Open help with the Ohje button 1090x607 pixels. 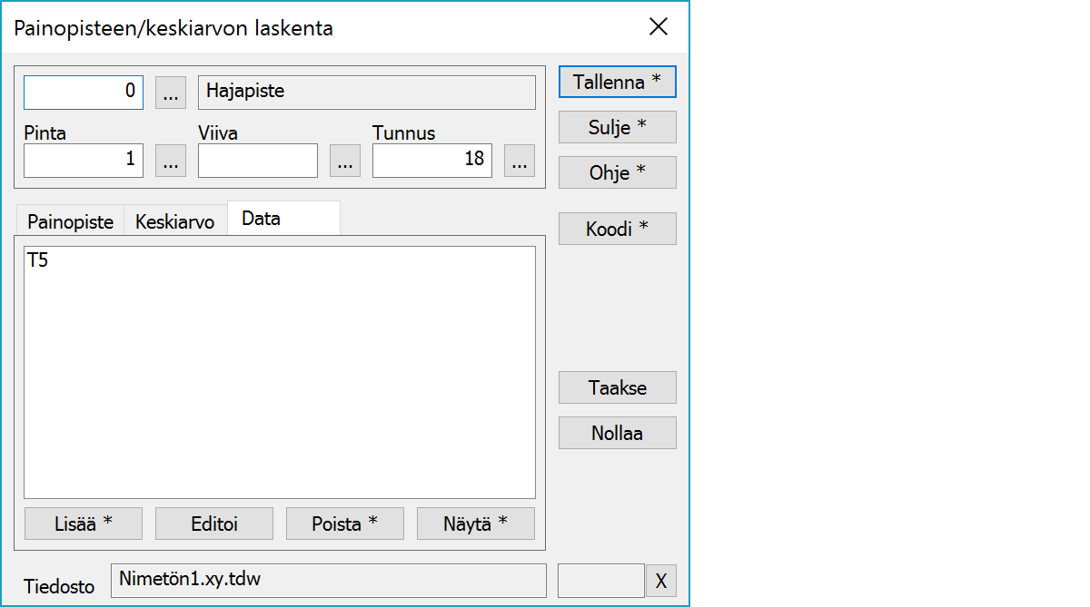(617, 172)
